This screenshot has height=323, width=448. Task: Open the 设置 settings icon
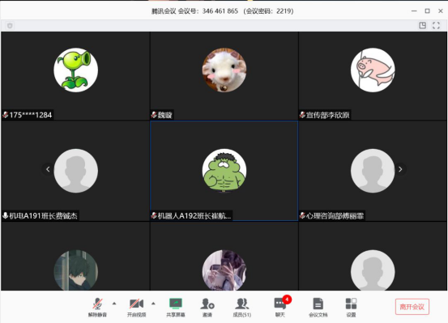pyautogui.click(x=351, y=307)
